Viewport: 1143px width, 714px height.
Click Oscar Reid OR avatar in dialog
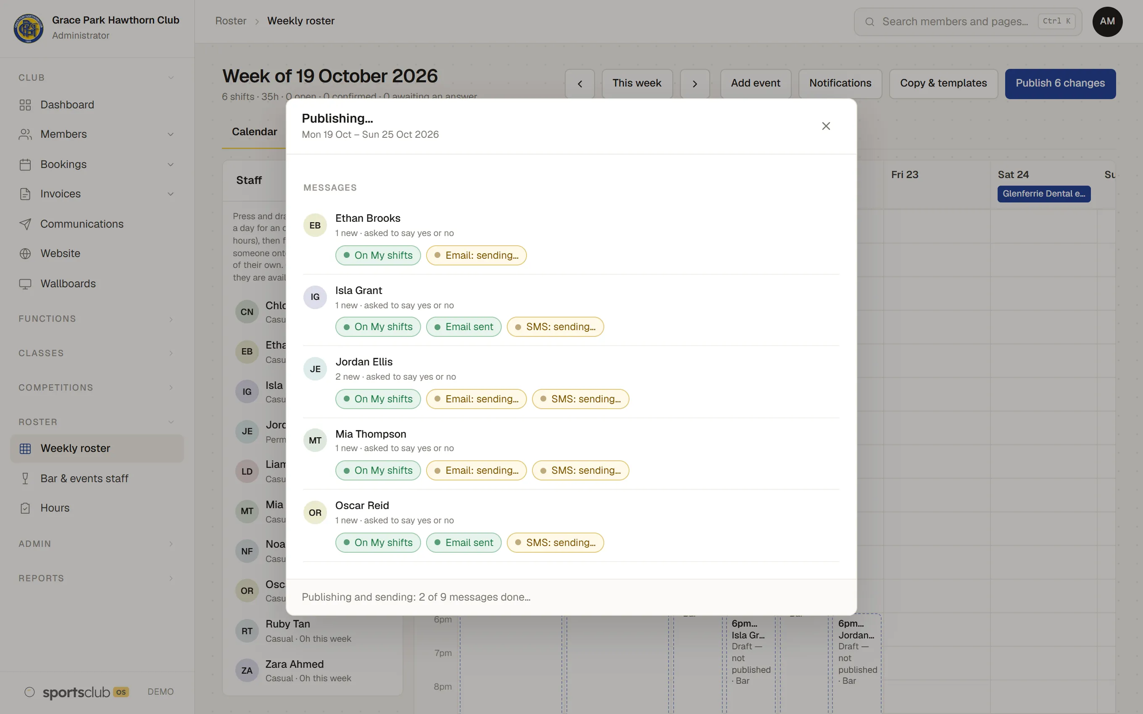coord(315,512)
